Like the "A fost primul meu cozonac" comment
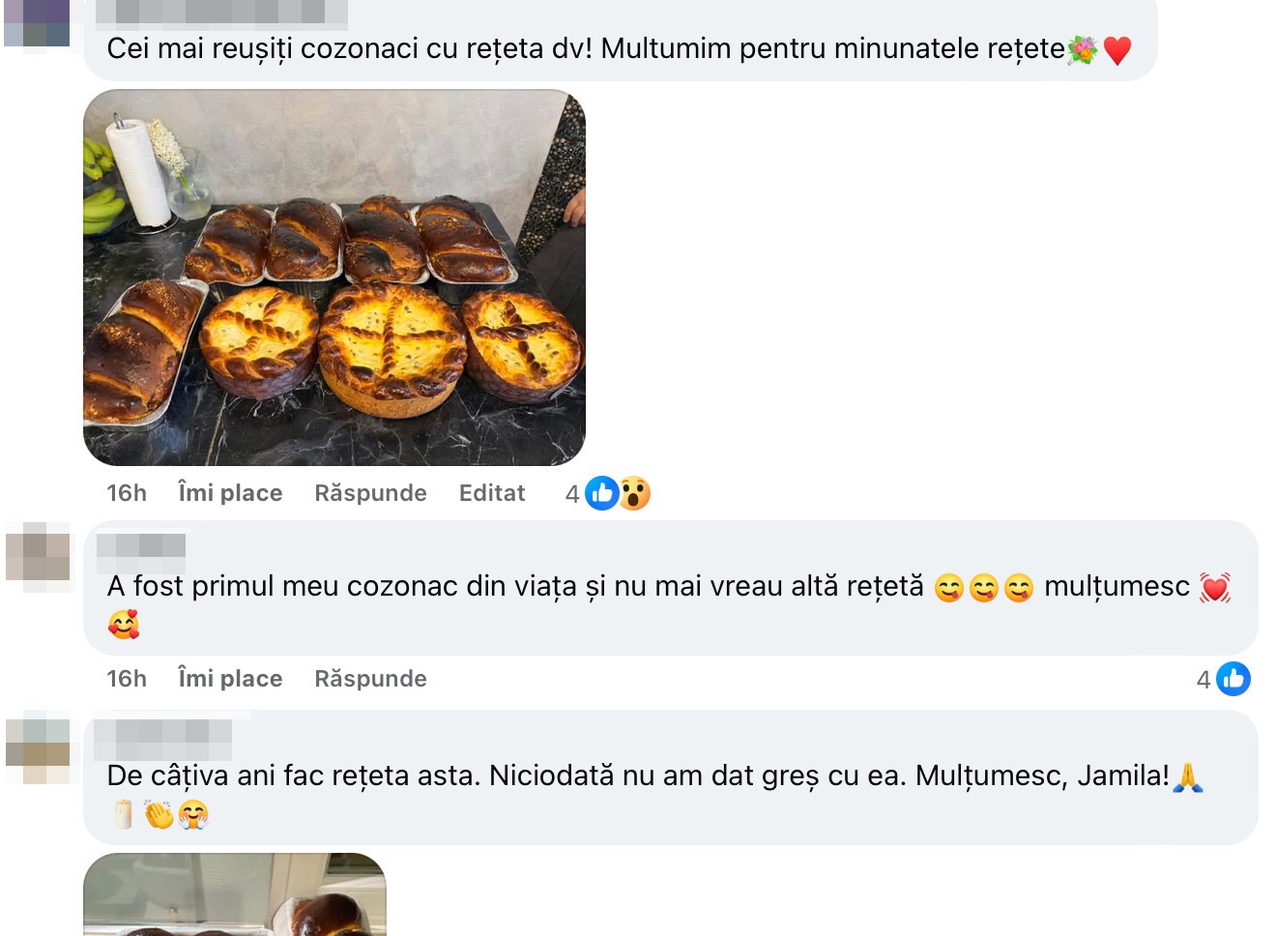1276x936 pixels. click(230, 679)
